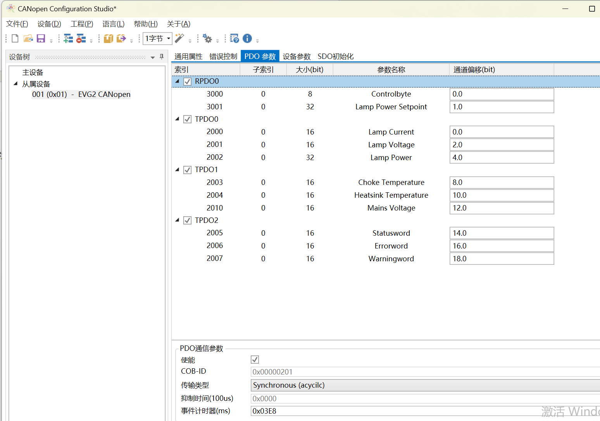Click the yellow package import icon

coord(108,38)
